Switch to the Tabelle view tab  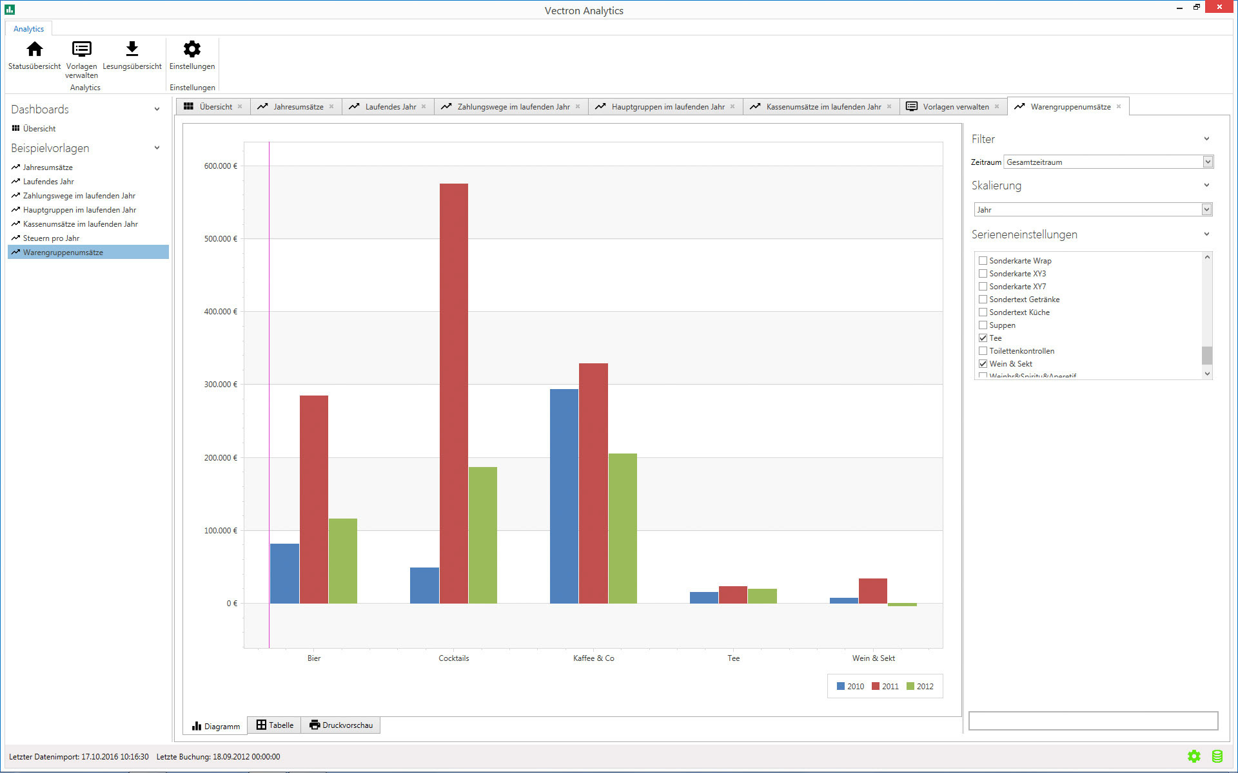[275, 725]
